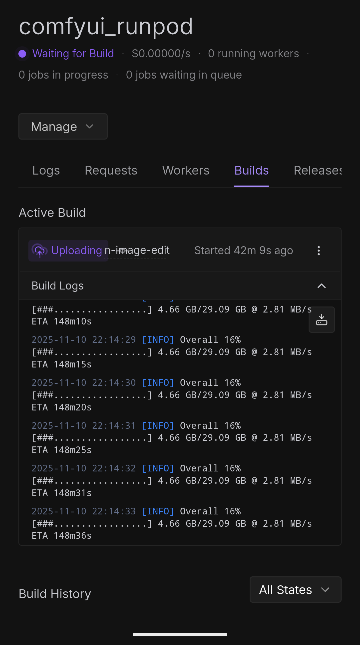Open the All States filter dropdown
This screenshot has height=645, width=360.
pos(295,589)
